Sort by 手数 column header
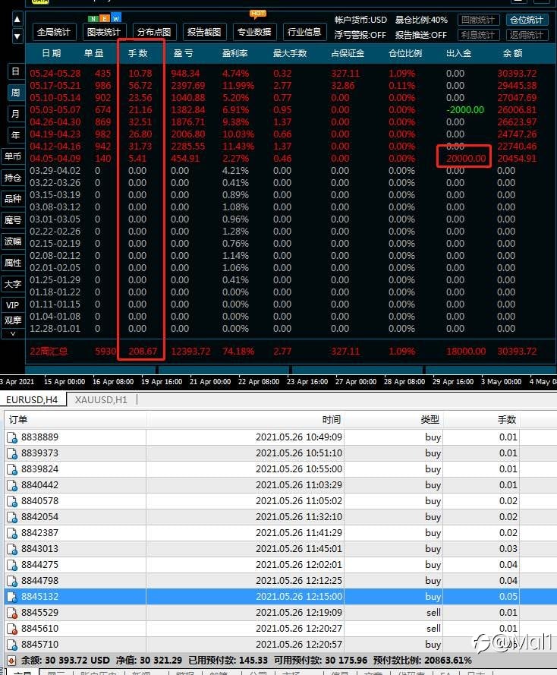Viewport: 557px width, 675px height. 138,53
